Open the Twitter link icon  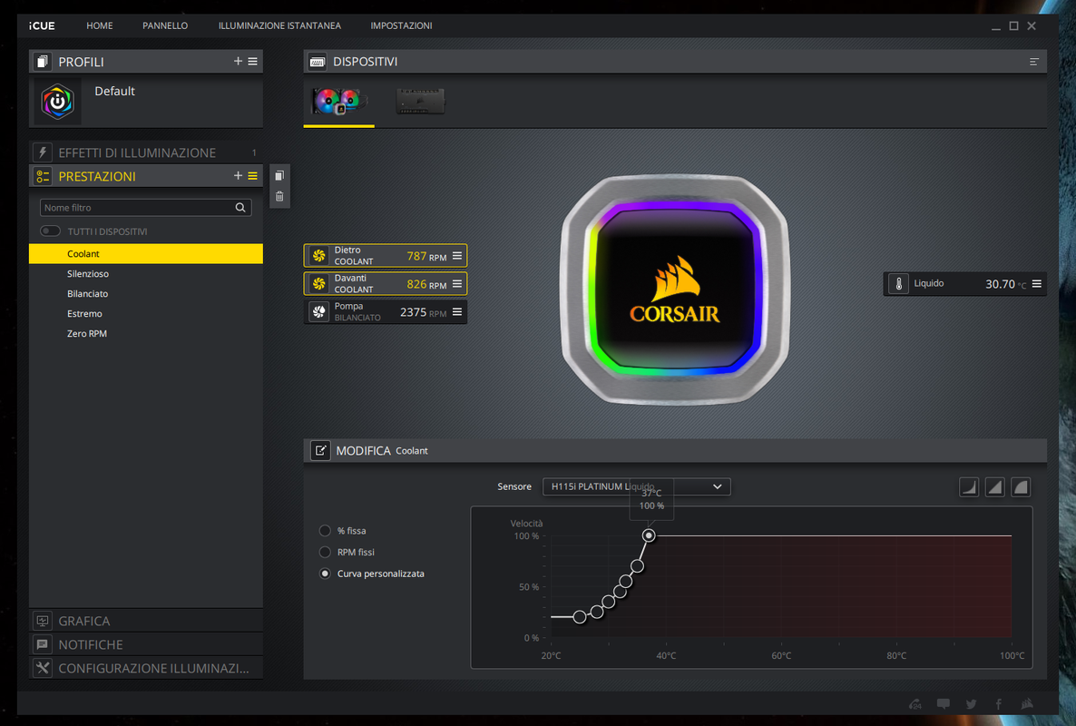(x=971, y=704)
